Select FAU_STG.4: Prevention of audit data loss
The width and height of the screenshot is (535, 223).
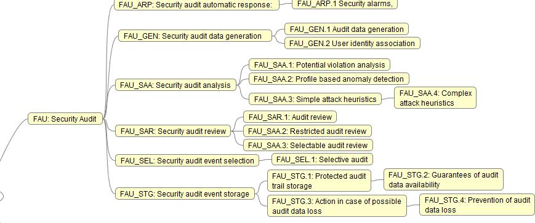(x=477, y=205)
